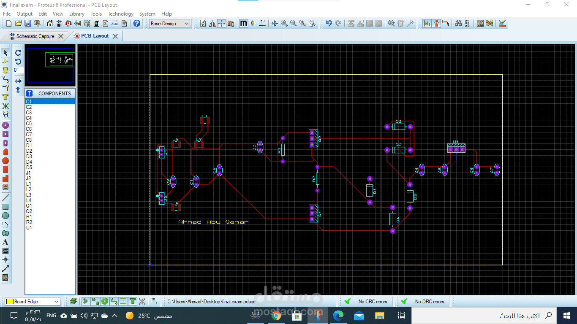Viewport: 577px width, 324px height.
Task: Rotate anti-clockwise using the rotation icon
Action: click(18, 62)
